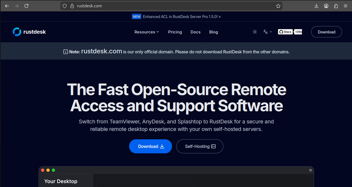Open the browser hamburger application menu
Viewport: 352px width, 187px height.
pyautogui.click(x=346, y=6)
